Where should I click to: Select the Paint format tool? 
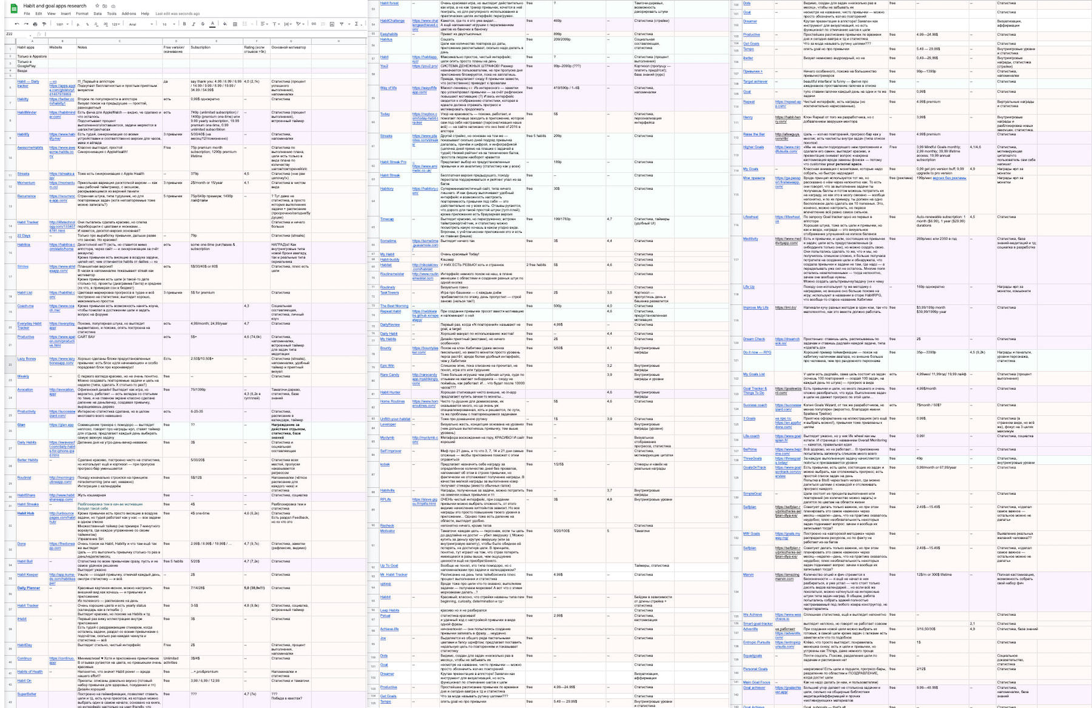[x=44, y=25]
